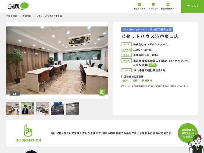Go to 店舗検索 breadcrumb link
This screenshot has height=153, width=204.
[27, 16]
